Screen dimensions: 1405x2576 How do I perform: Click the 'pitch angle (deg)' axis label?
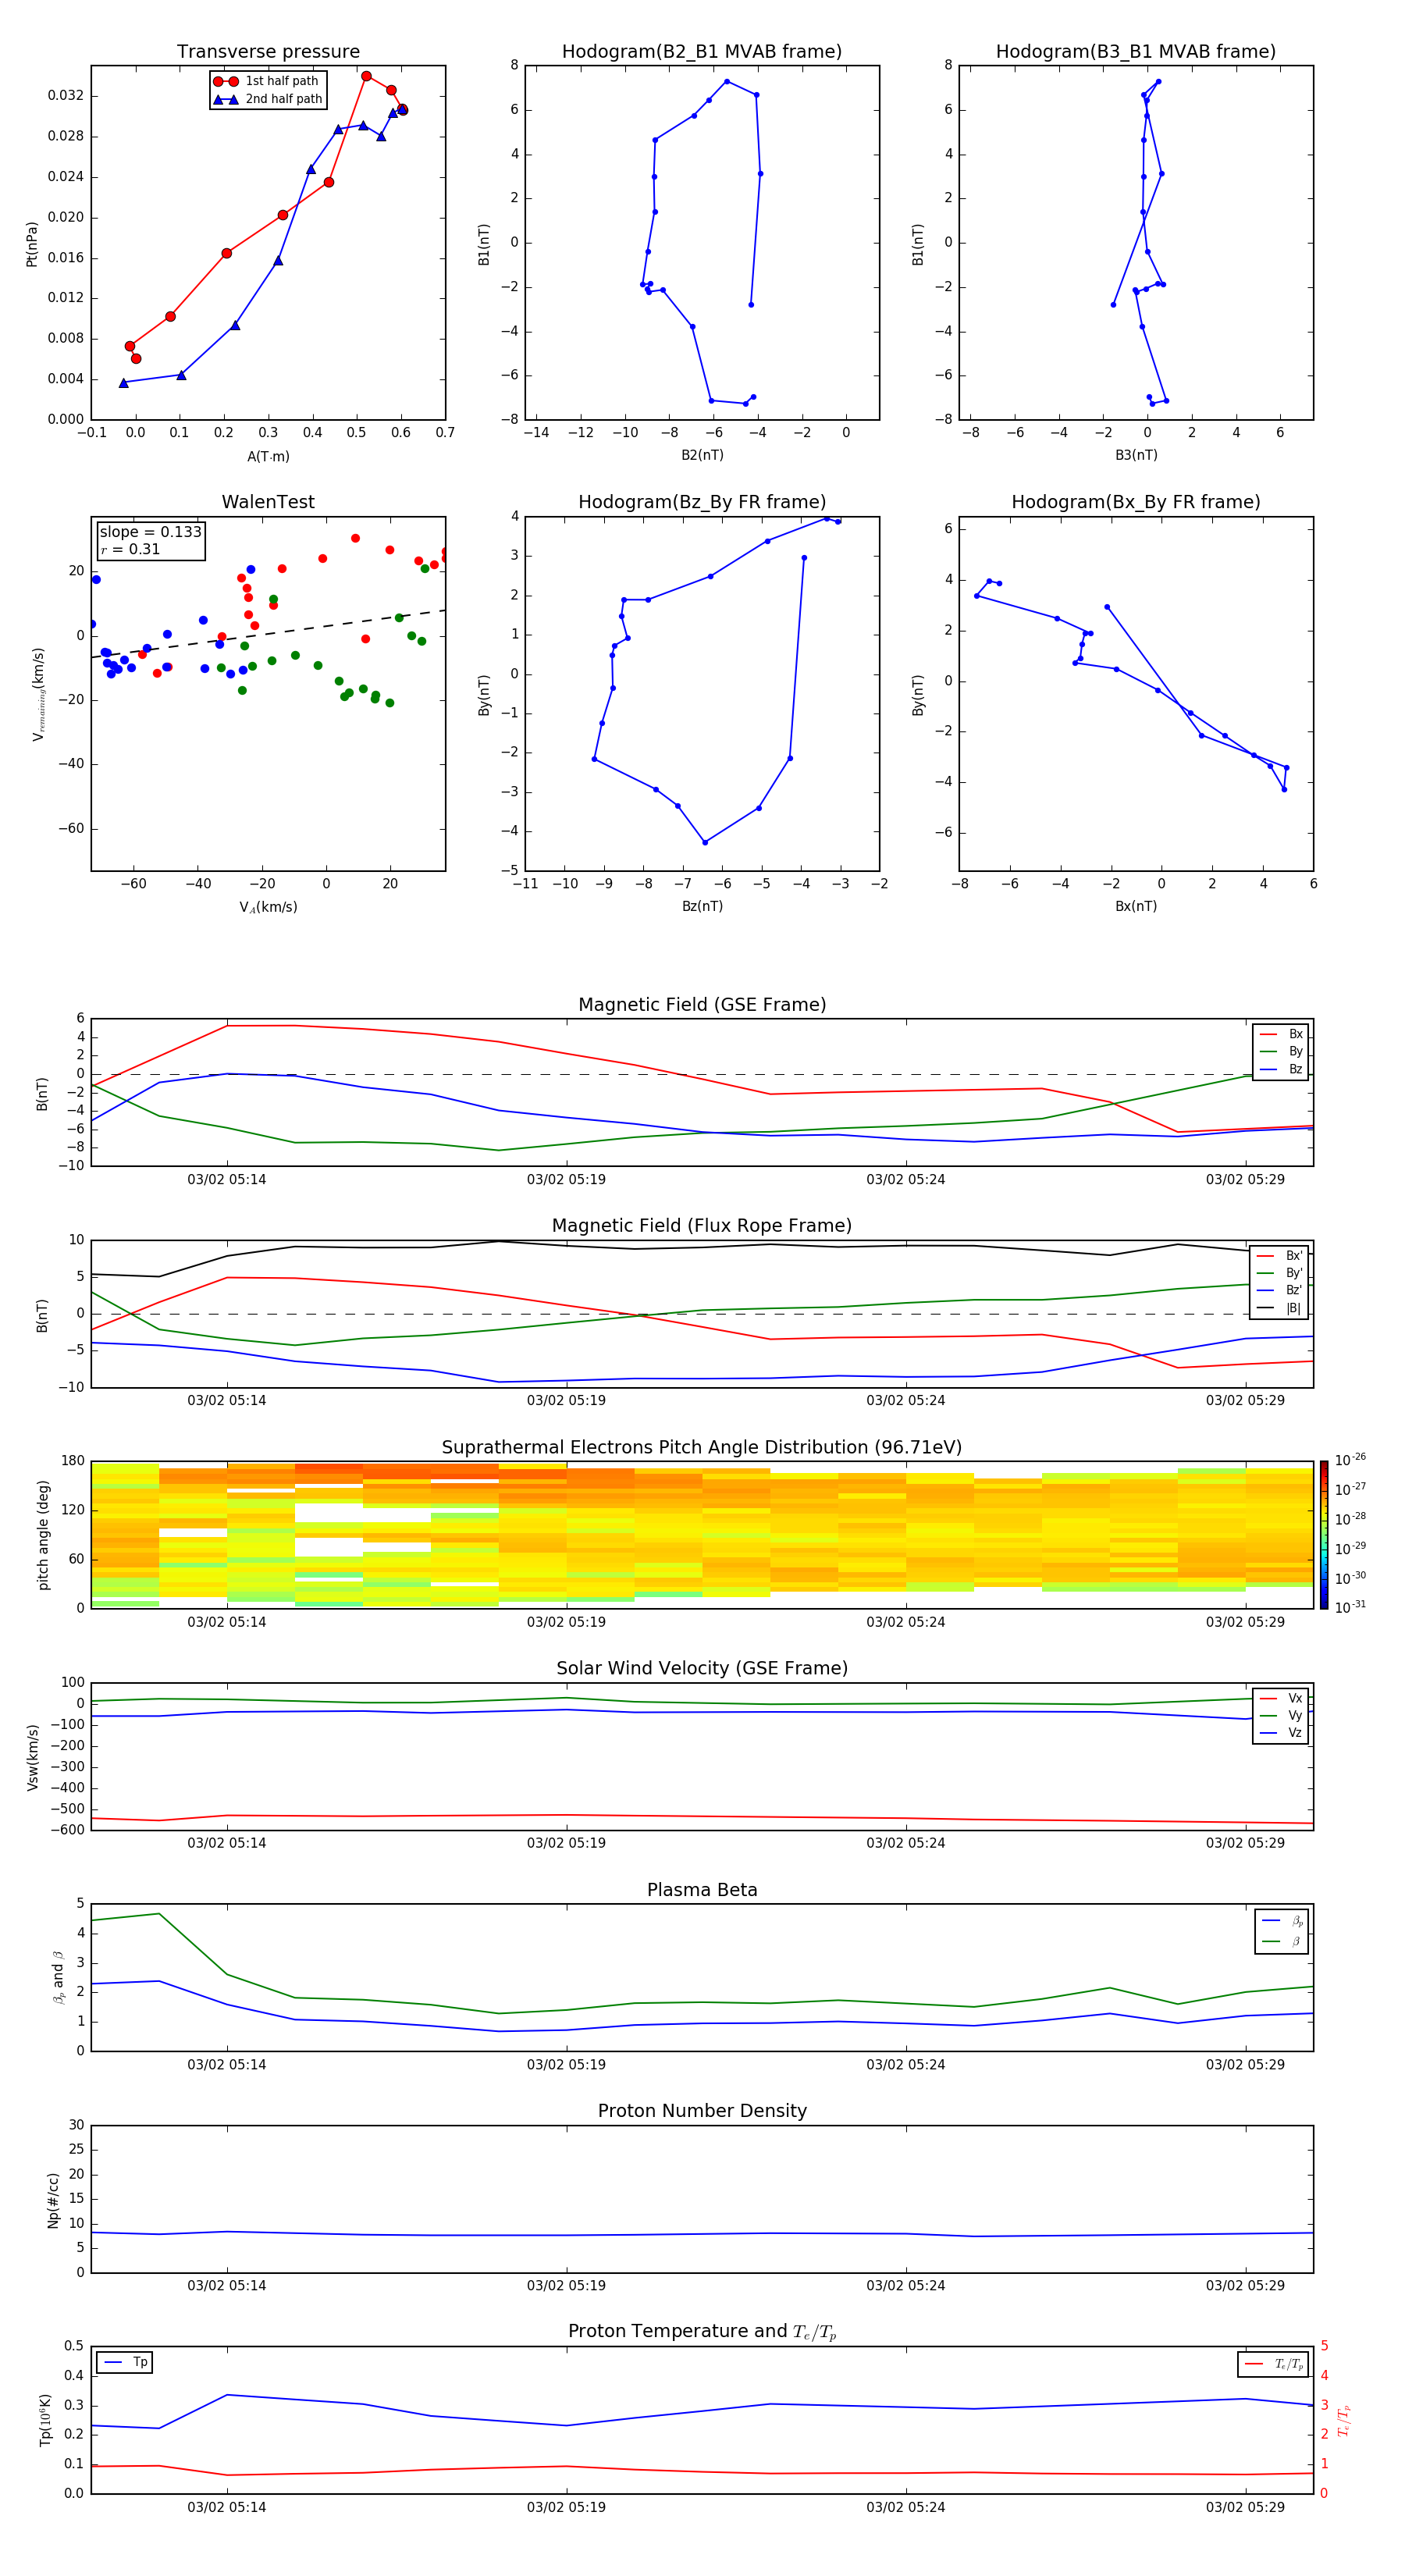43,1535
